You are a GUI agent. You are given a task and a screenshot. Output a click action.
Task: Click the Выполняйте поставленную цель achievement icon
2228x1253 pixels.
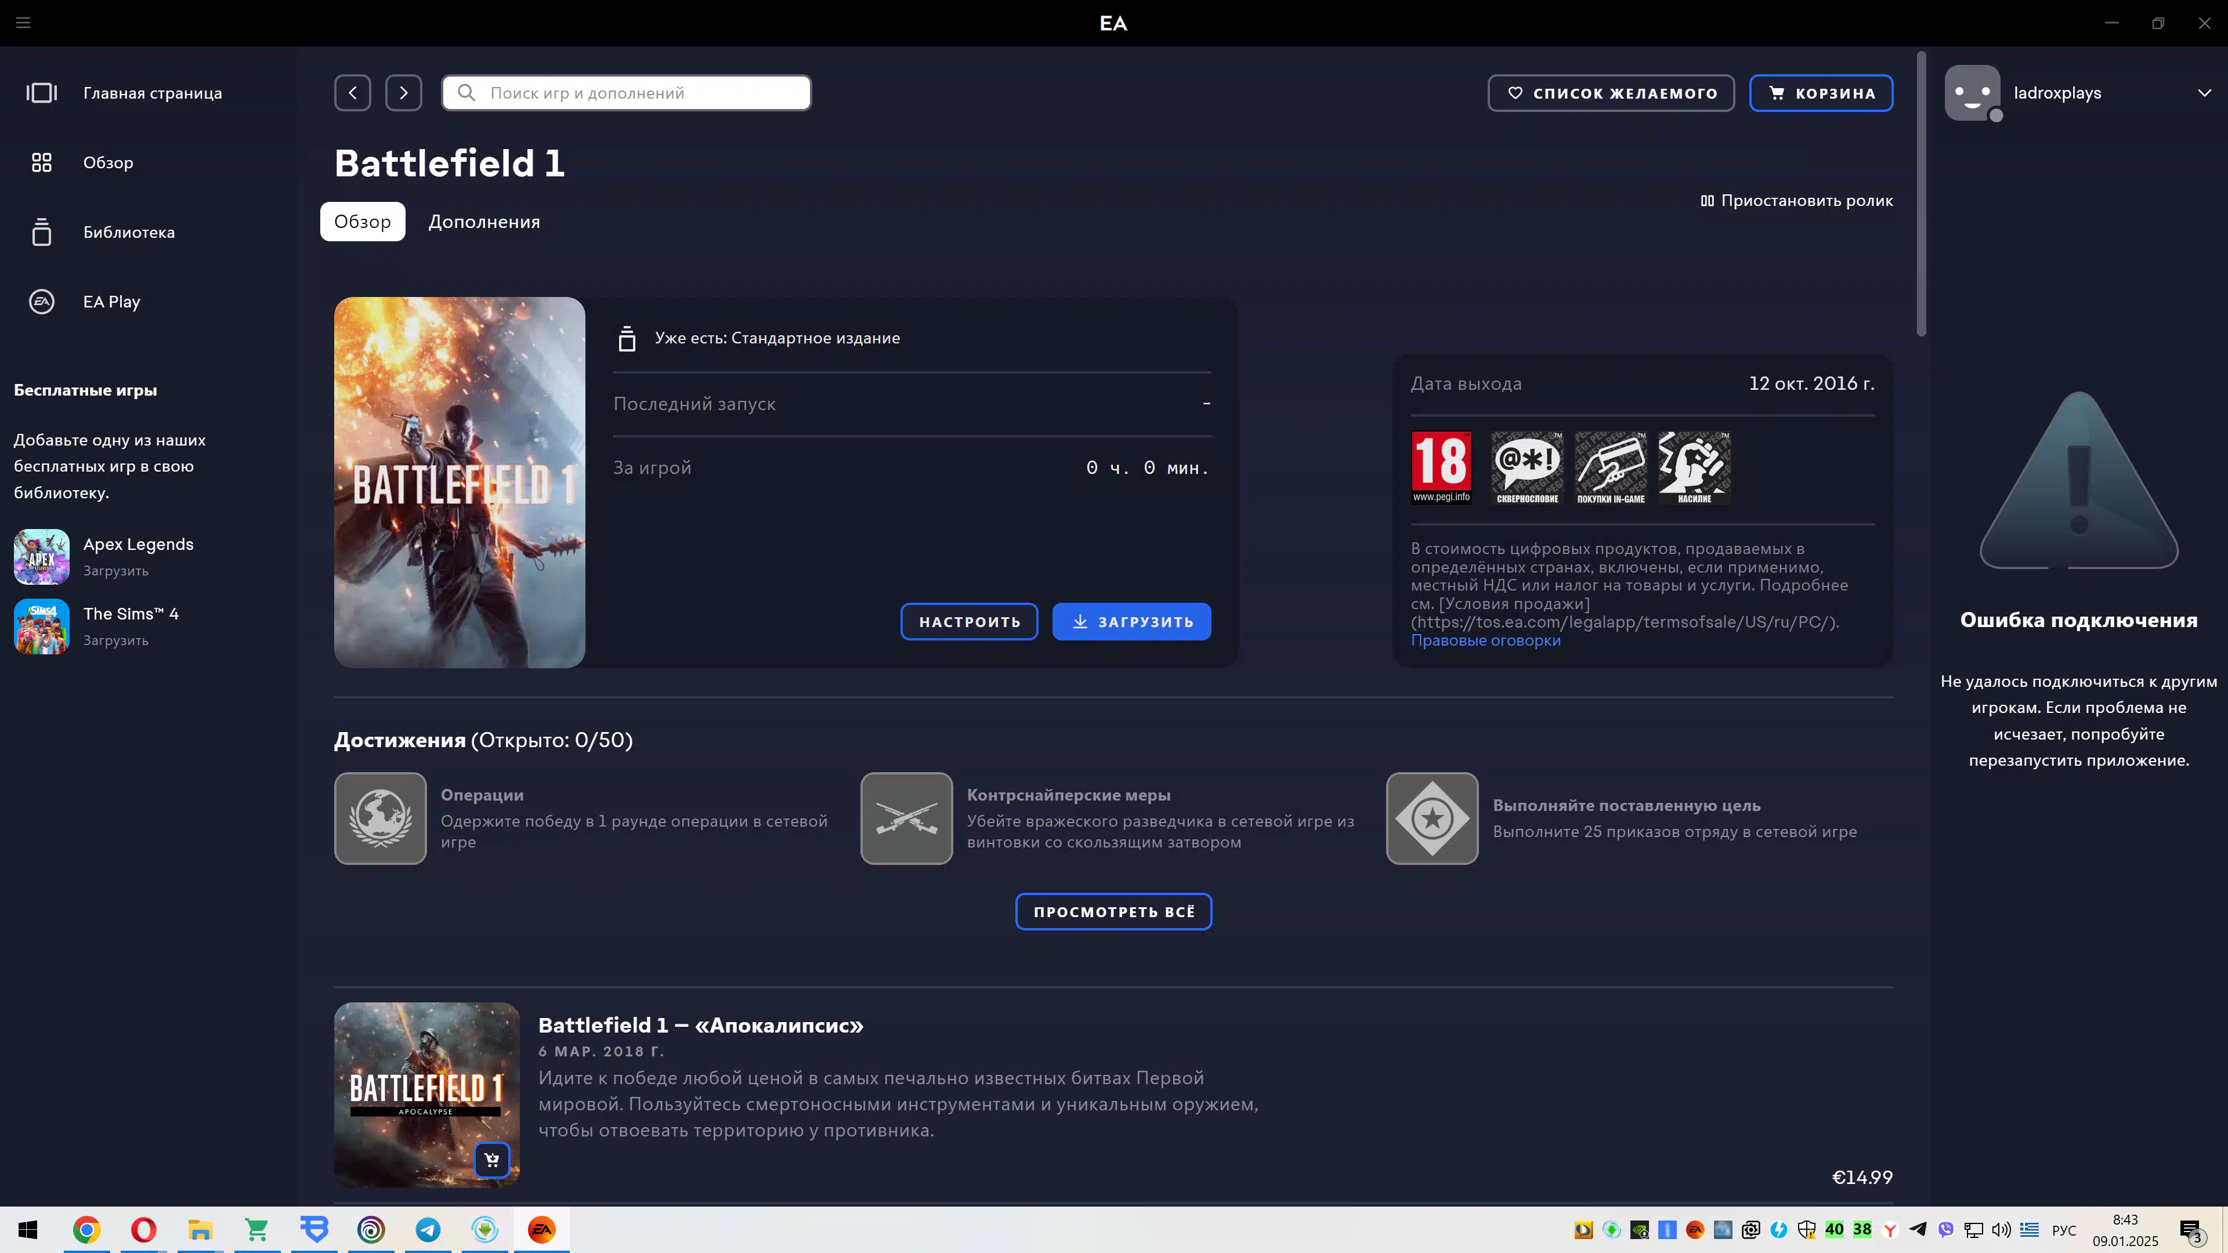tap(1433, 818)
